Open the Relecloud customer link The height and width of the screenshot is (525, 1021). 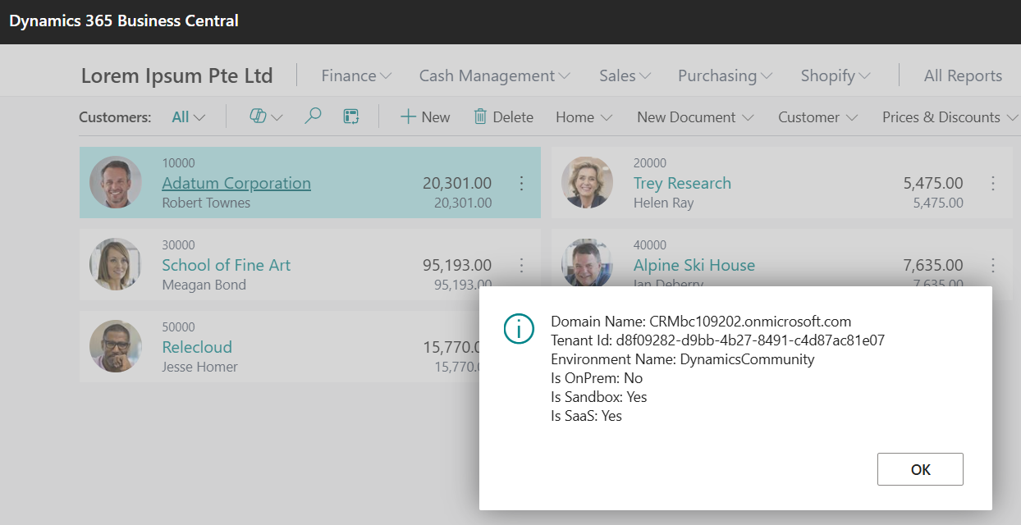(x=197, y=347)
